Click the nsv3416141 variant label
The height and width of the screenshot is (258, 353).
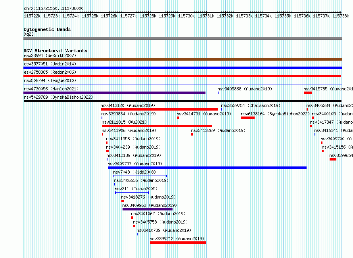pyautogui.click(x=334, y=130)
